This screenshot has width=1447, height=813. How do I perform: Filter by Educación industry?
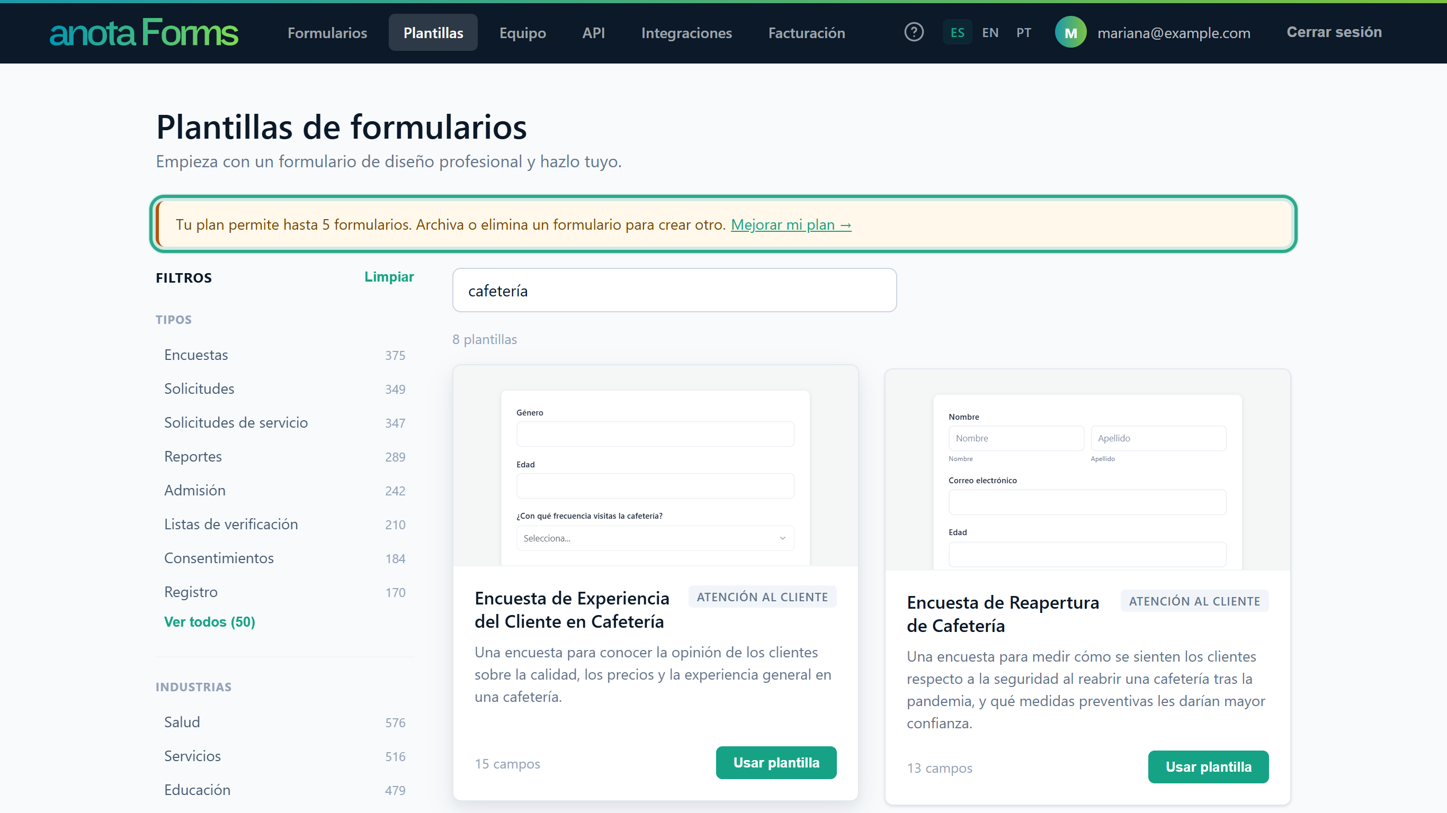(284, 789)
